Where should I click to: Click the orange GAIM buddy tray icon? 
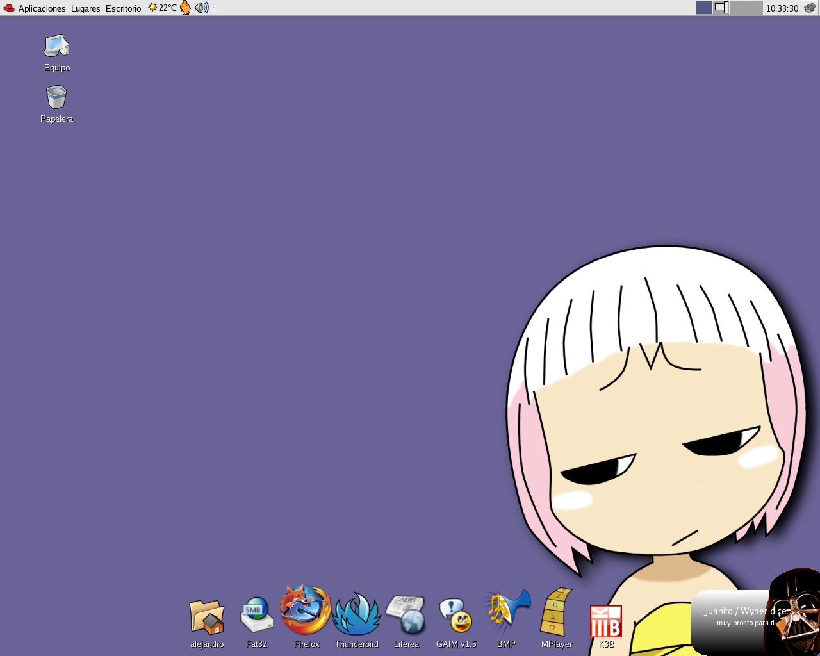(x=185, y=8)
